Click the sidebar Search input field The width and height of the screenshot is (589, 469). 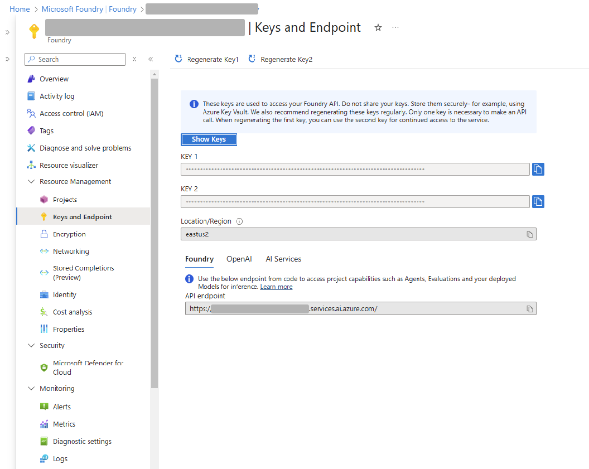tap(75, 59)
